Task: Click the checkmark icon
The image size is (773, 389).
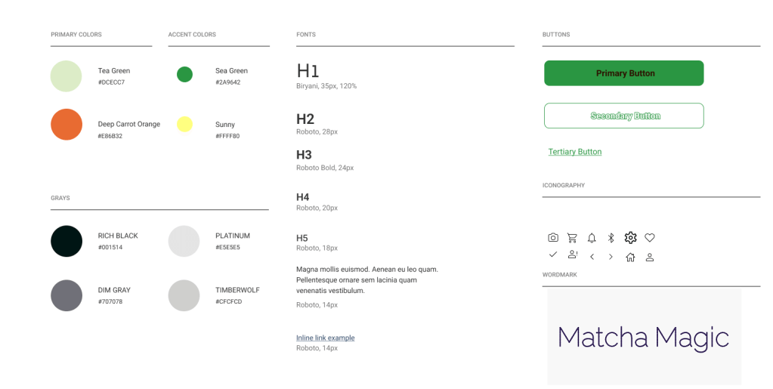Action: point(553,255)
